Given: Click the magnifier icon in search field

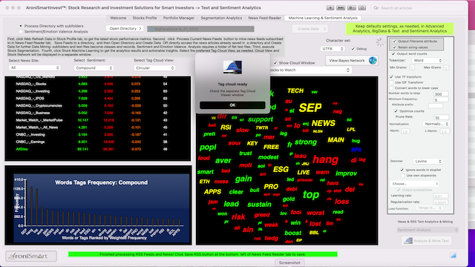Looking at the screenshot, I should 376,8.
